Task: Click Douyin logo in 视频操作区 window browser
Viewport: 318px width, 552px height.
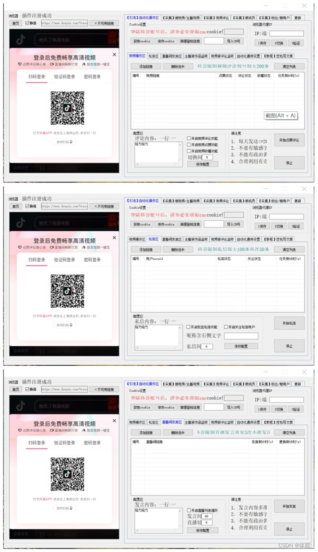Action: (21, 40)
